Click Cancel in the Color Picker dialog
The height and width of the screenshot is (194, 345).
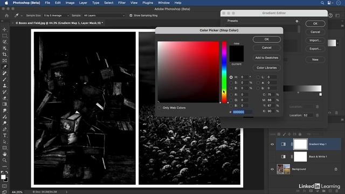tap(267, 48)
